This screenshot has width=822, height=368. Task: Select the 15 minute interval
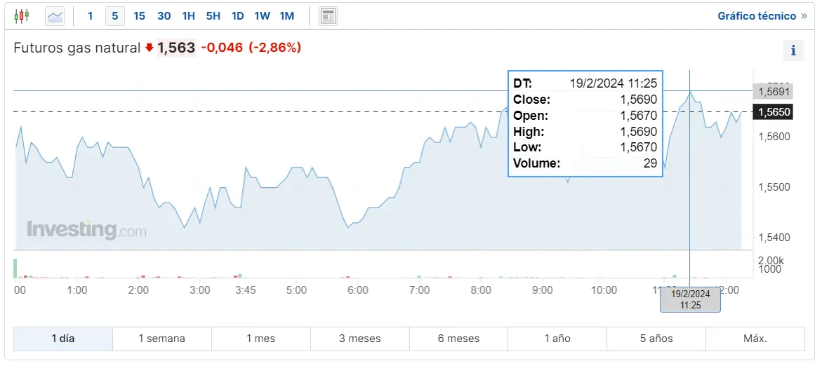(139, 15)
